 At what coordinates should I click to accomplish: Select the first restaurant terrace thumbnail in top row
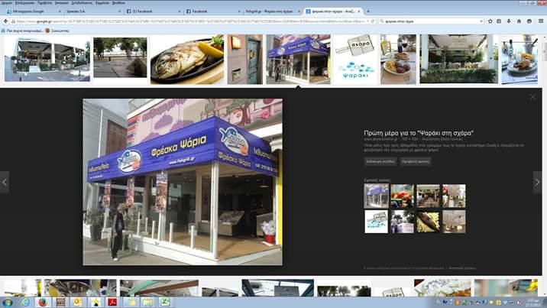click(47, 60)
